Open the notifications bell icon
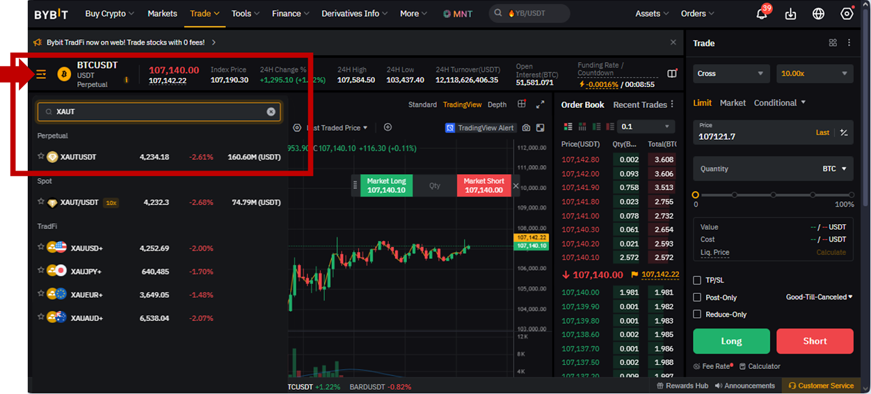Viewport: 871px width, 394px height. click(x=762, y=14)
